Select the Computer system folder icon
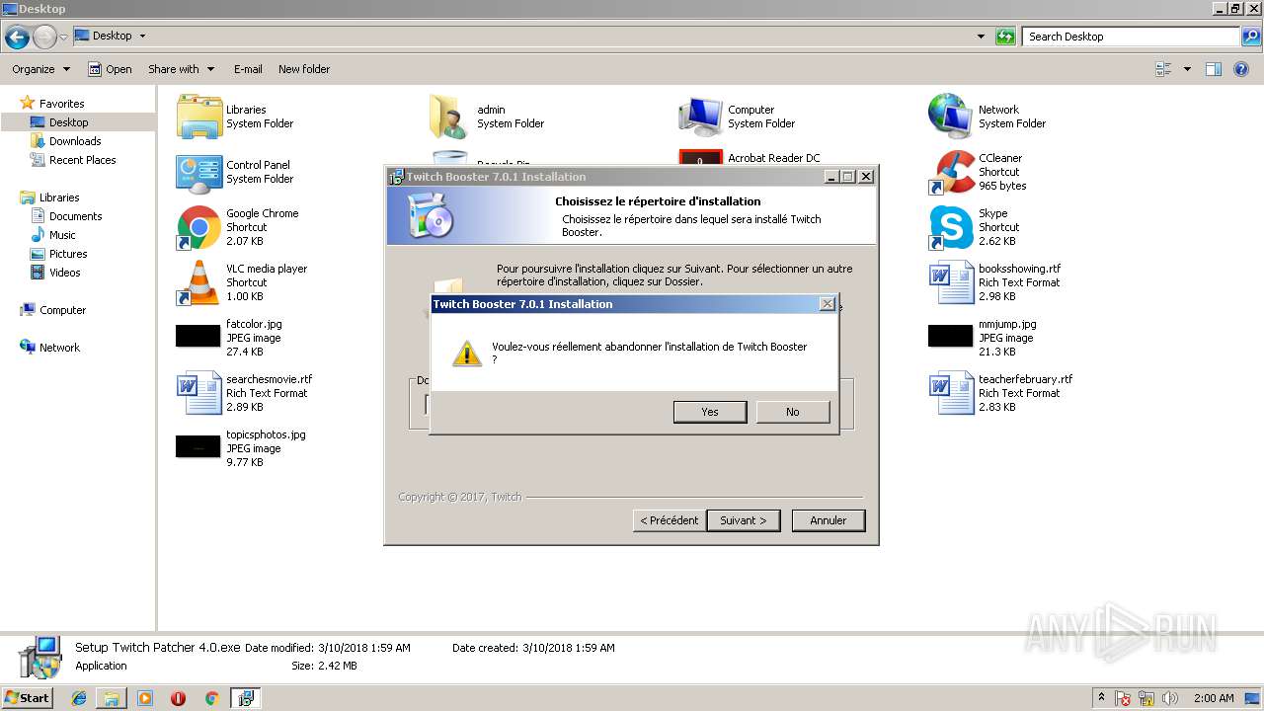Image resolution: width=1264 pixels, height=711 pixels. point(700,117)
